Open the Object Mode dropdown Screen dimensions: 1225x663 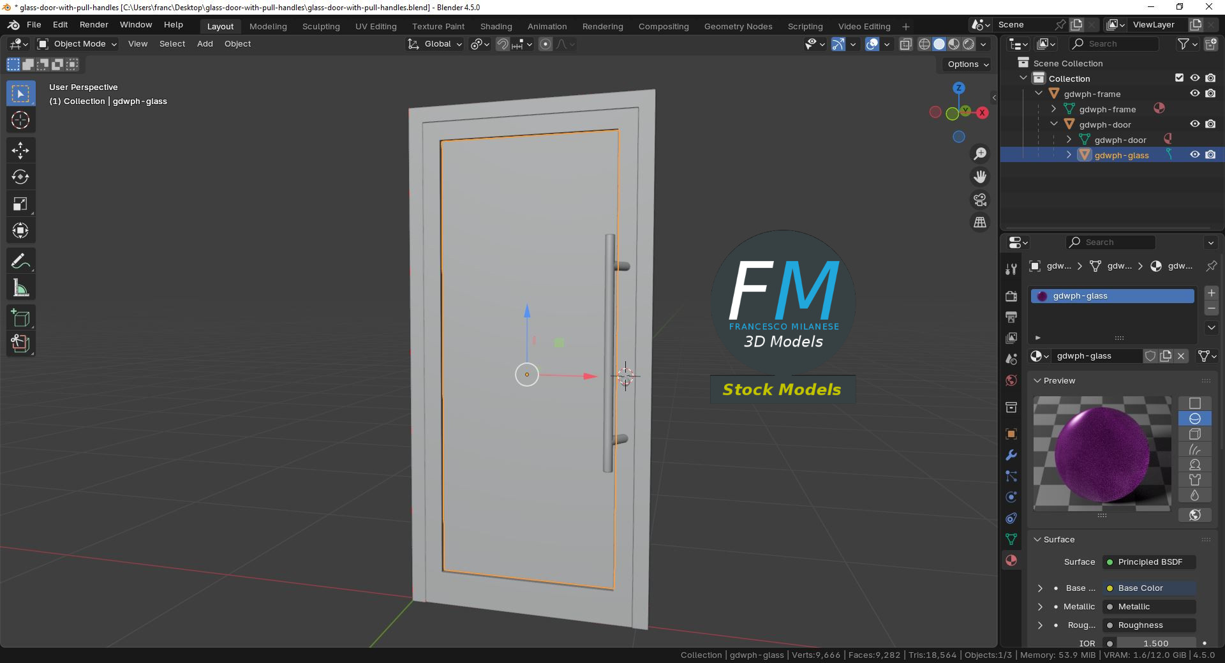coord(77,44)
